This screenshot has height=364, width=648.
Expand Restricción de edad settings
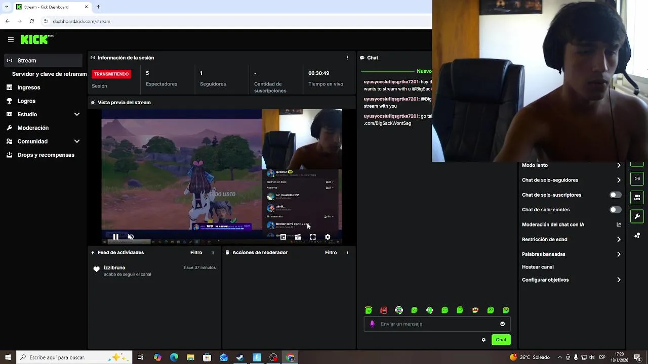[x=619, y=239]
